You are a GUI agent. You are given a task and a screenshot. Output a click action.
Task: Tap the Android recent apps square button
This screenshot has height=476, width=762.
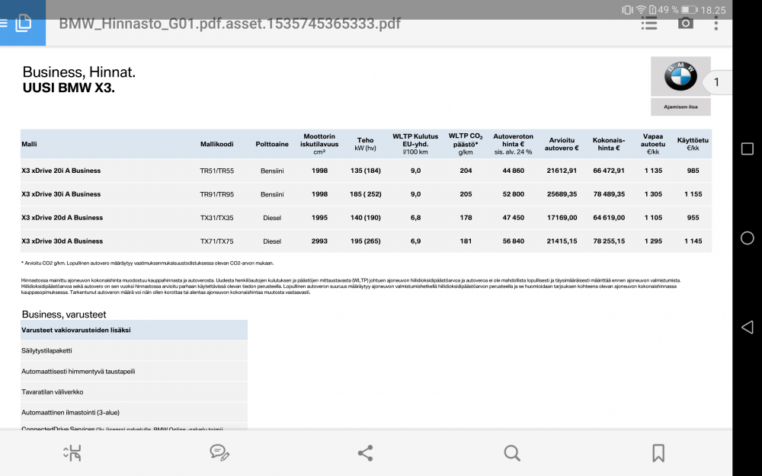point(748,149)
